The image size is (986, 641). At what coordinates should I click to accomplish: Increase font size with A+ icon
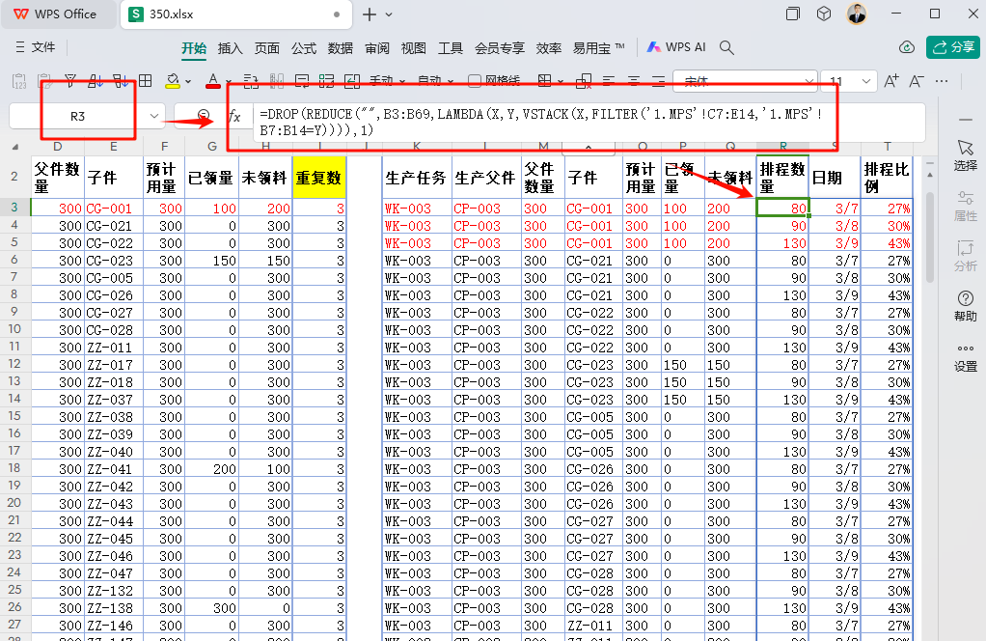pos(891,81)
